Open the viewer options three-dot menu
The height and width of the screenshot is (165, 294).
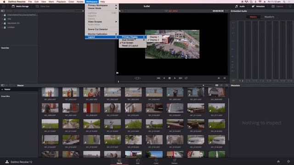(226, 11)
